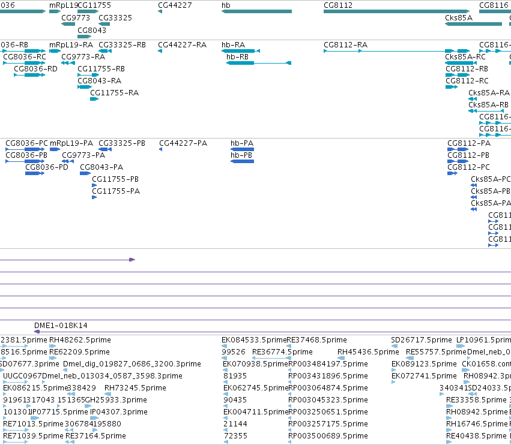Click the hb gene label in top track

(x=226, y=5)
